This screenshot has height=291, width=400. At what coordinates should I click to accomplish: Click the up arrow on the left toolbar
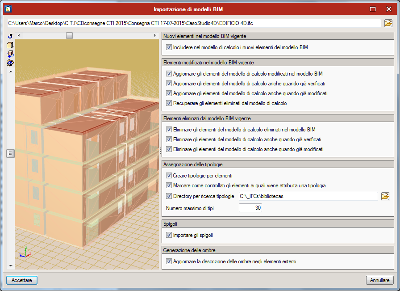tap(10, 71)
